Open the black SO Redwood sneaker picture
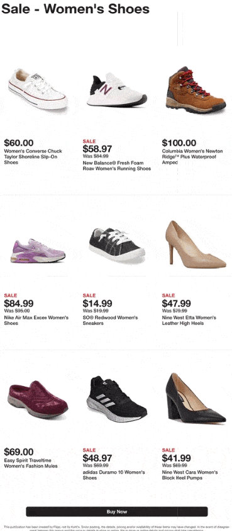This screenshot has width=232, height=531. [x=117, y=244]
